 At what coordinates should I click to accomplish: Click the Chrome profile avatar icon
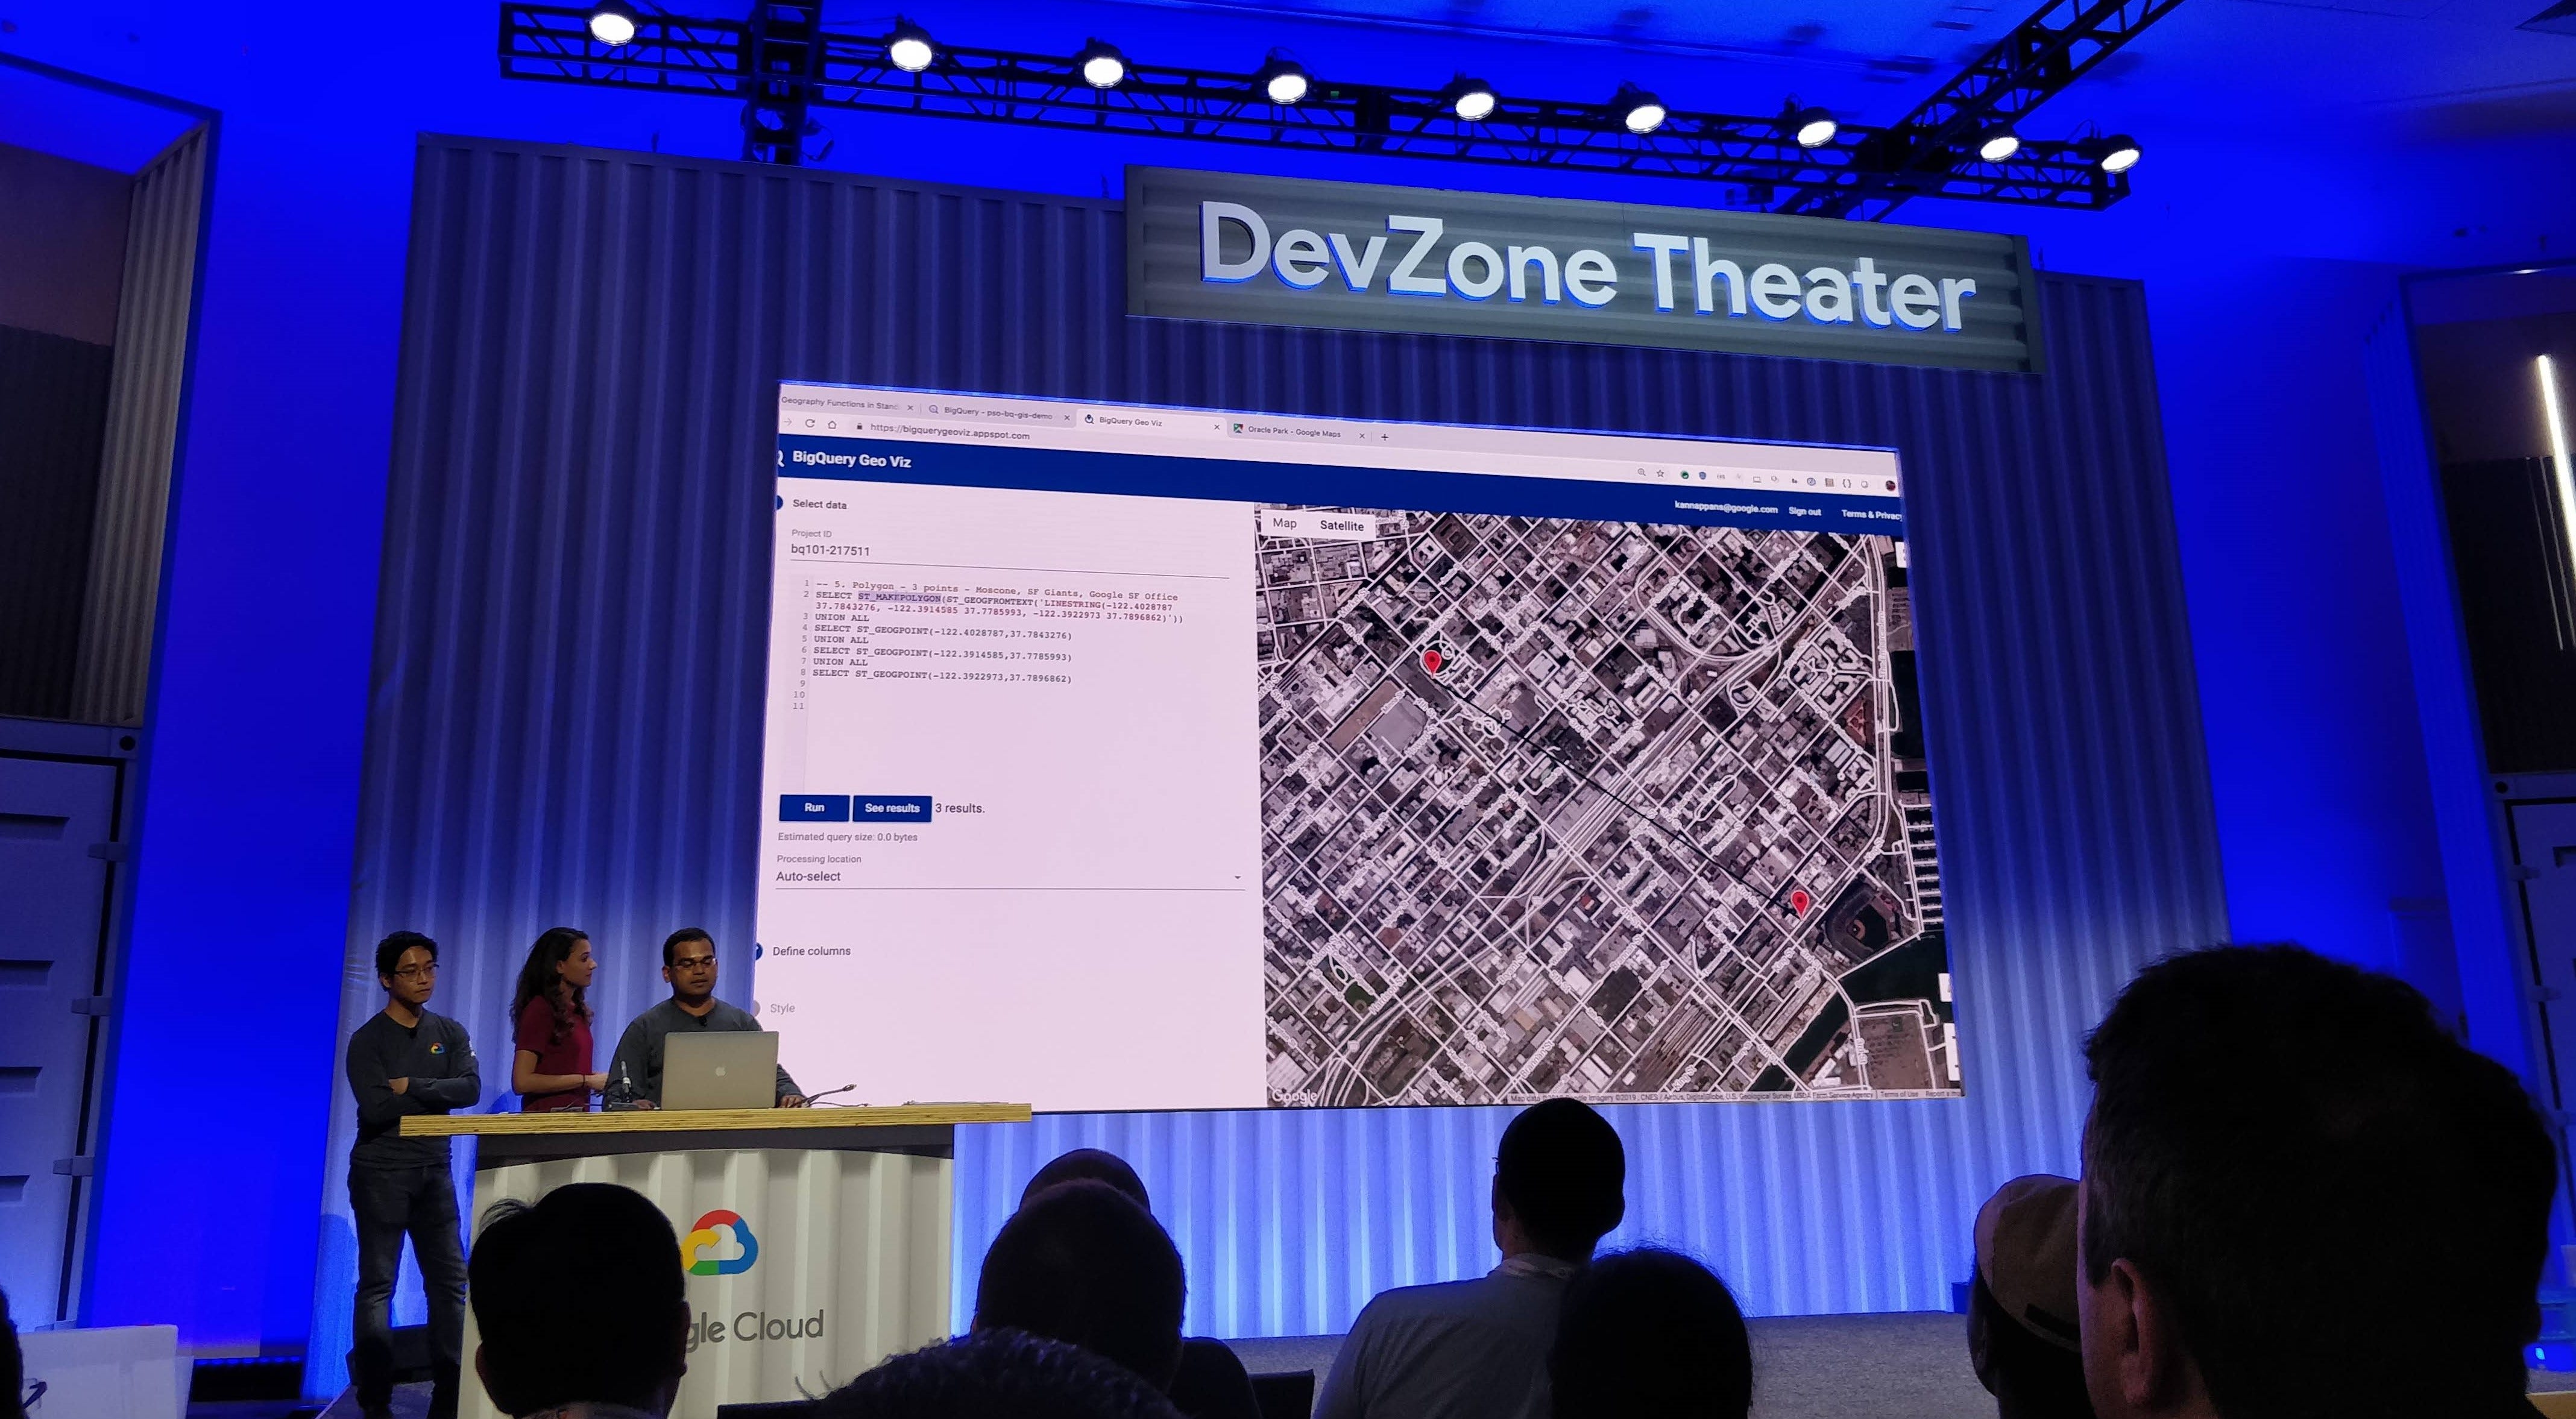(x=1890, y=485)
